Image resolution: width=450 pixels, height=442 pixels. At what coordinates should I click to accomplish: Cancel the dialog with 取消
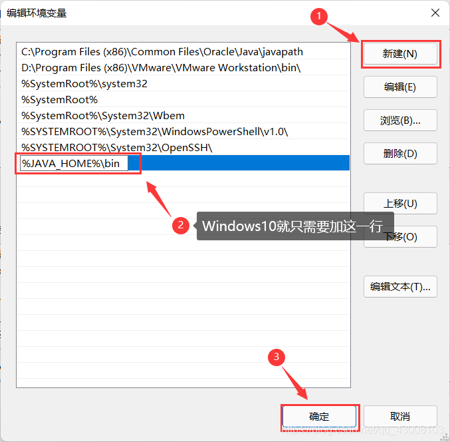pos(400,416)
